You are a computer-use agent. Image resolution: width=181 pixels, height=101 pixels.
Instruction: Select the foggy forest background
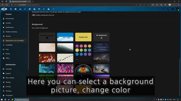point(65,47)
